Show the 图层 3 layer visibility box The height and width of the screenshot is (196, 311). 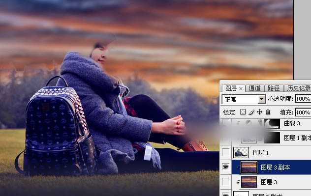coord(225,182)
